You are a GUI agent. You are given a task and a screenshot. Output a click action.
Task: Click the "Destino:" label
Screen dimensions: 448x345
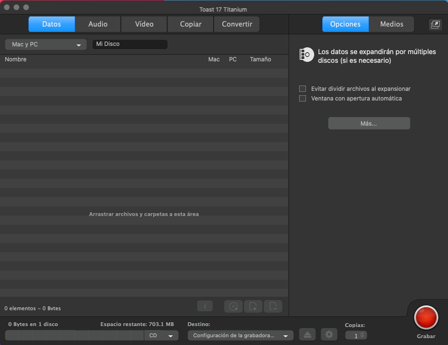[199, 324]
